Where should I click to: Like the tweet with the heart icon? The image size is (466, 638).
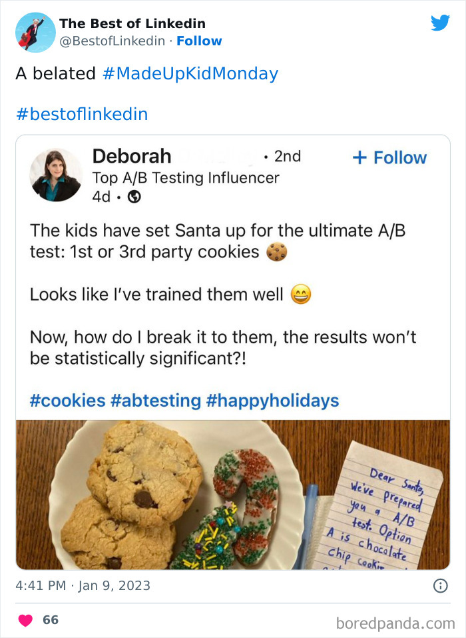pos(25,620)
